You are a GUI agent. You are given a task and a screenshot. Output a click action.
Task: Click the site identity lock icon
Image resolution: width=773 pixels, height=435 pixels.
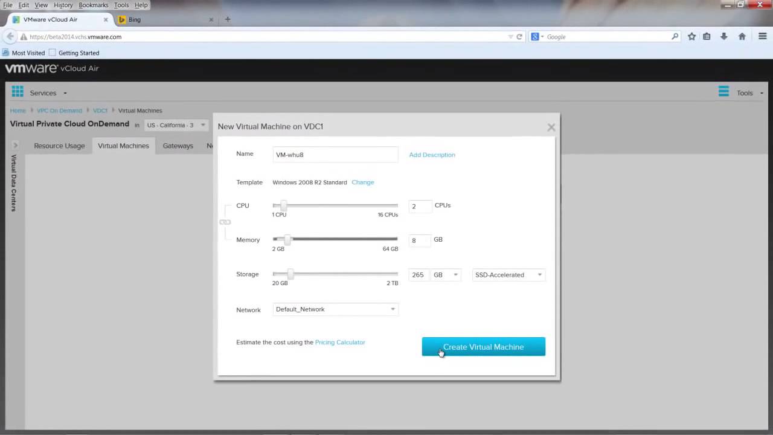[x=24, y=37]
